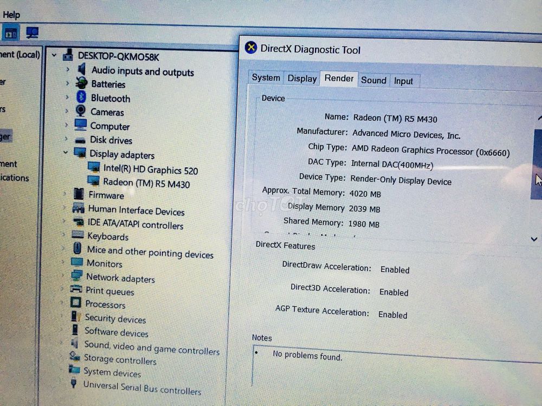The height and width of the screenshot is (406, 542).
Task: Click inside the Notes box text
Action: coord(307,355)
